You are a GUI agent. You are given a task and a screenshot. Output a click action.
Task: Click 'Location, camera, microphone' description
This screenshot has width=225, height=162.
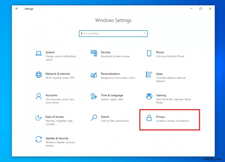click(173, 121)
